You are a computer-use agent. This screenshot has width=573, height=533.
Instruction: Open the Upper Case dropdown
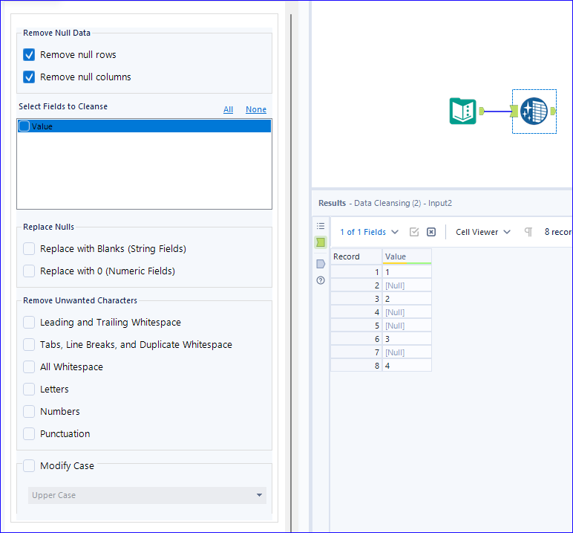pos(147,495)
